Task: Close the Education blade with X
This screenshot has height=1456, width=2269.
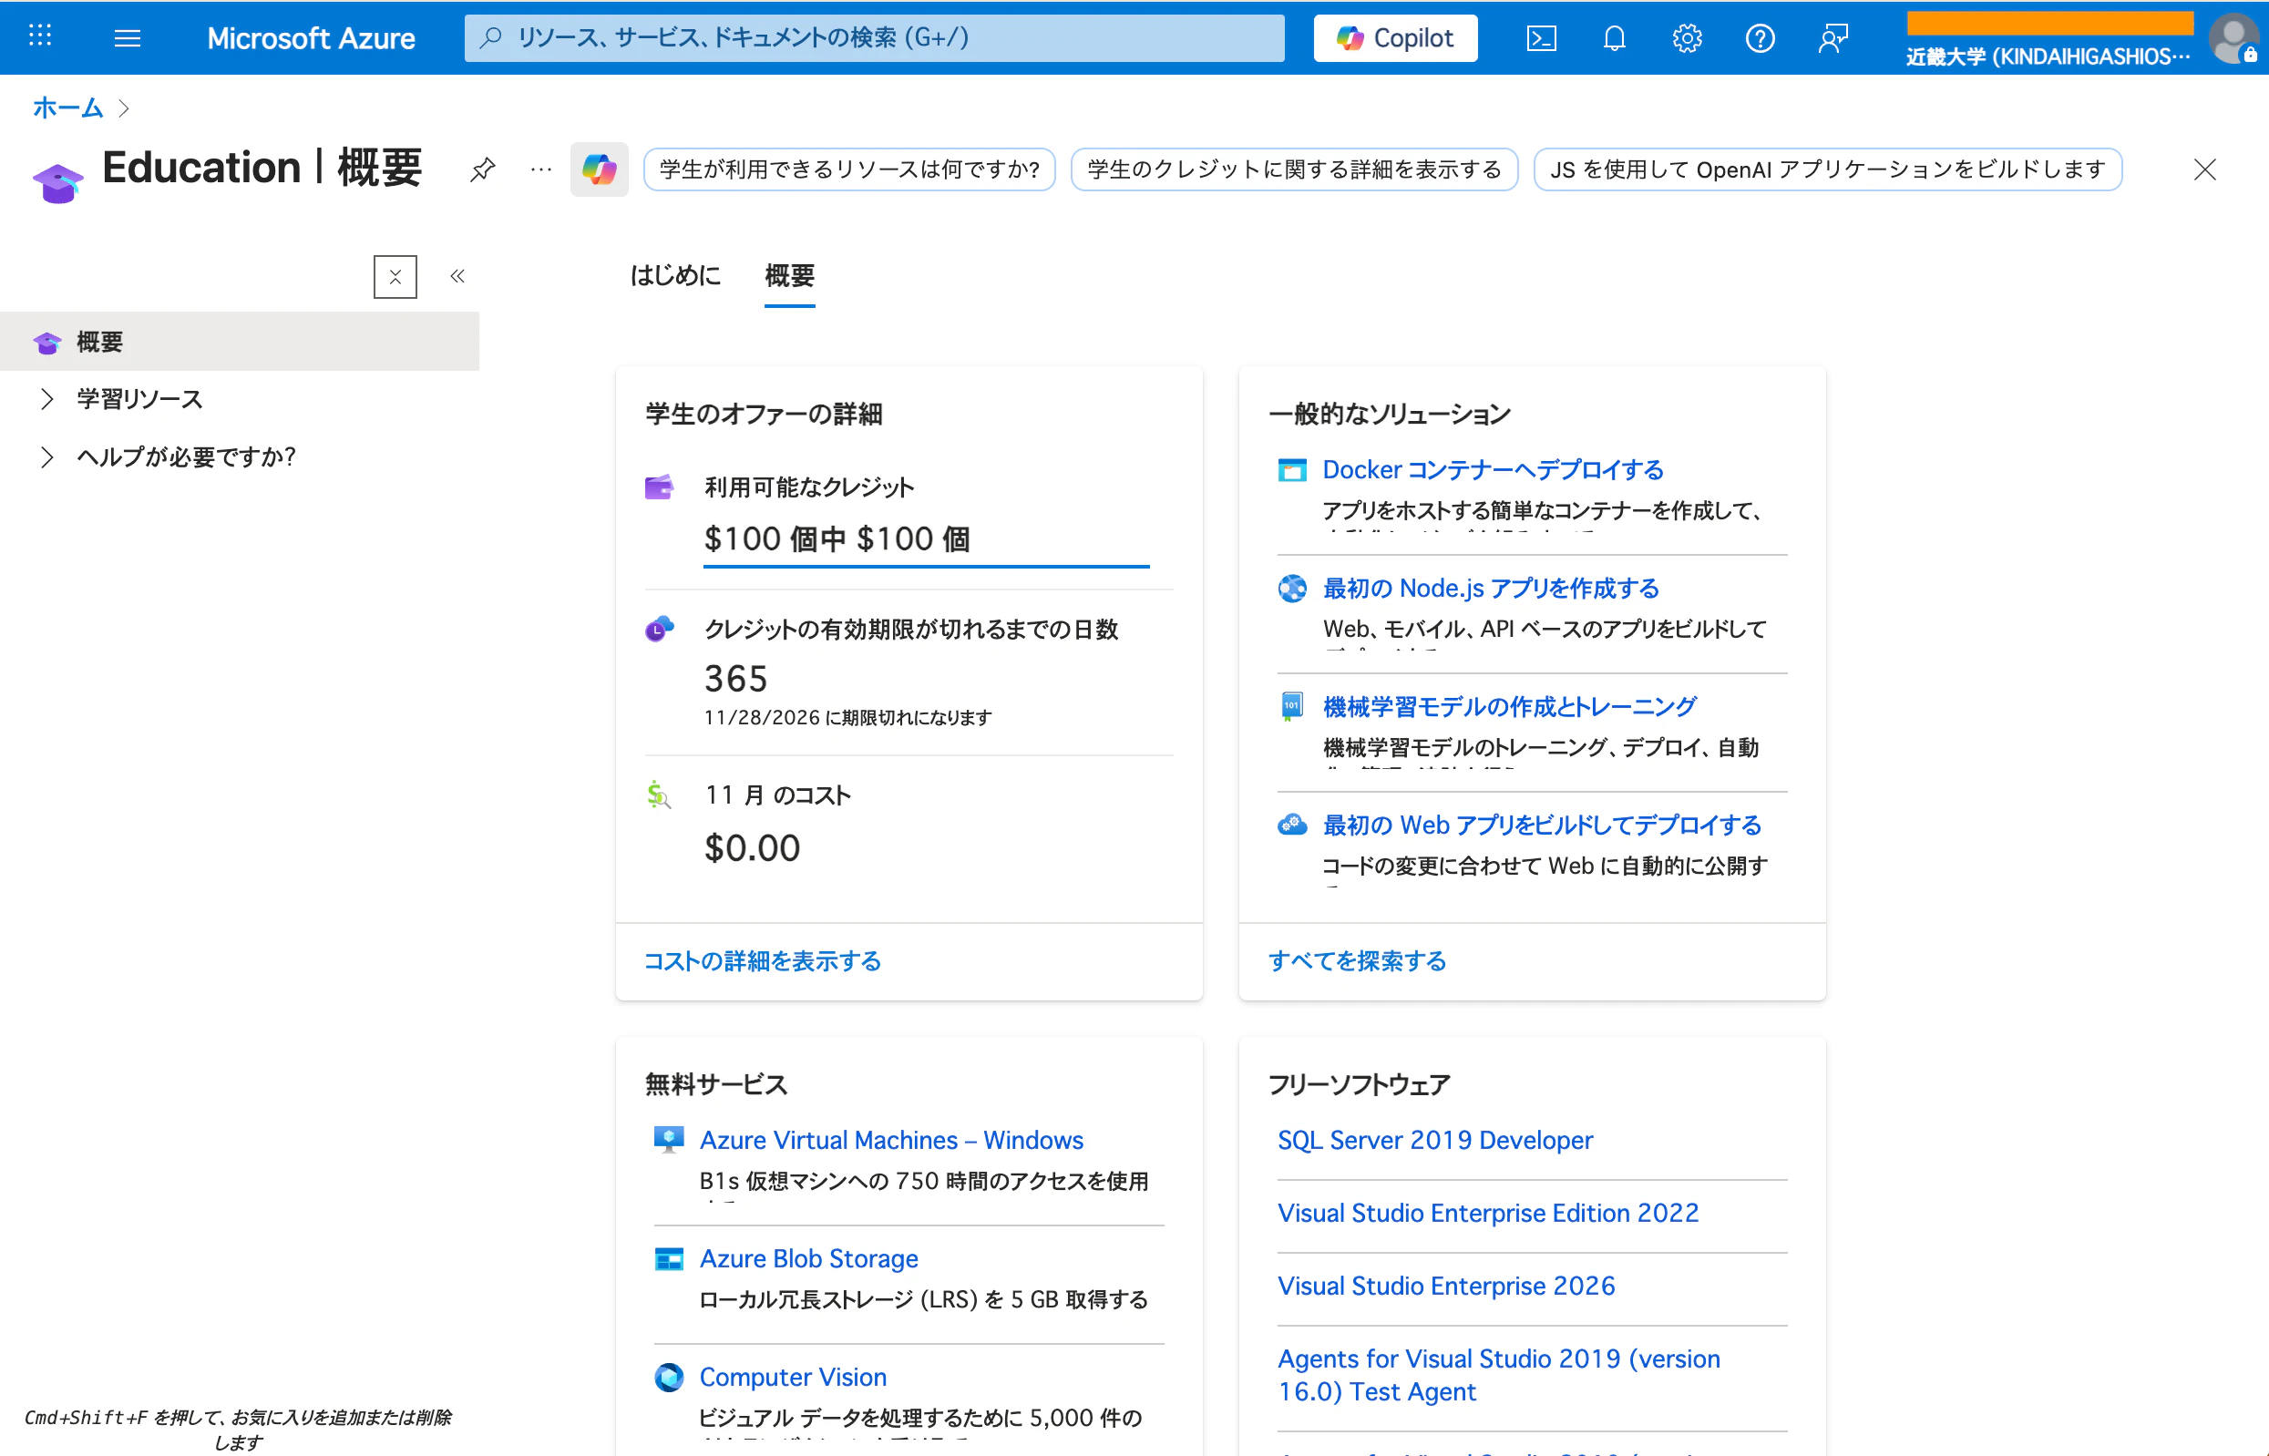Action: 2204,169
